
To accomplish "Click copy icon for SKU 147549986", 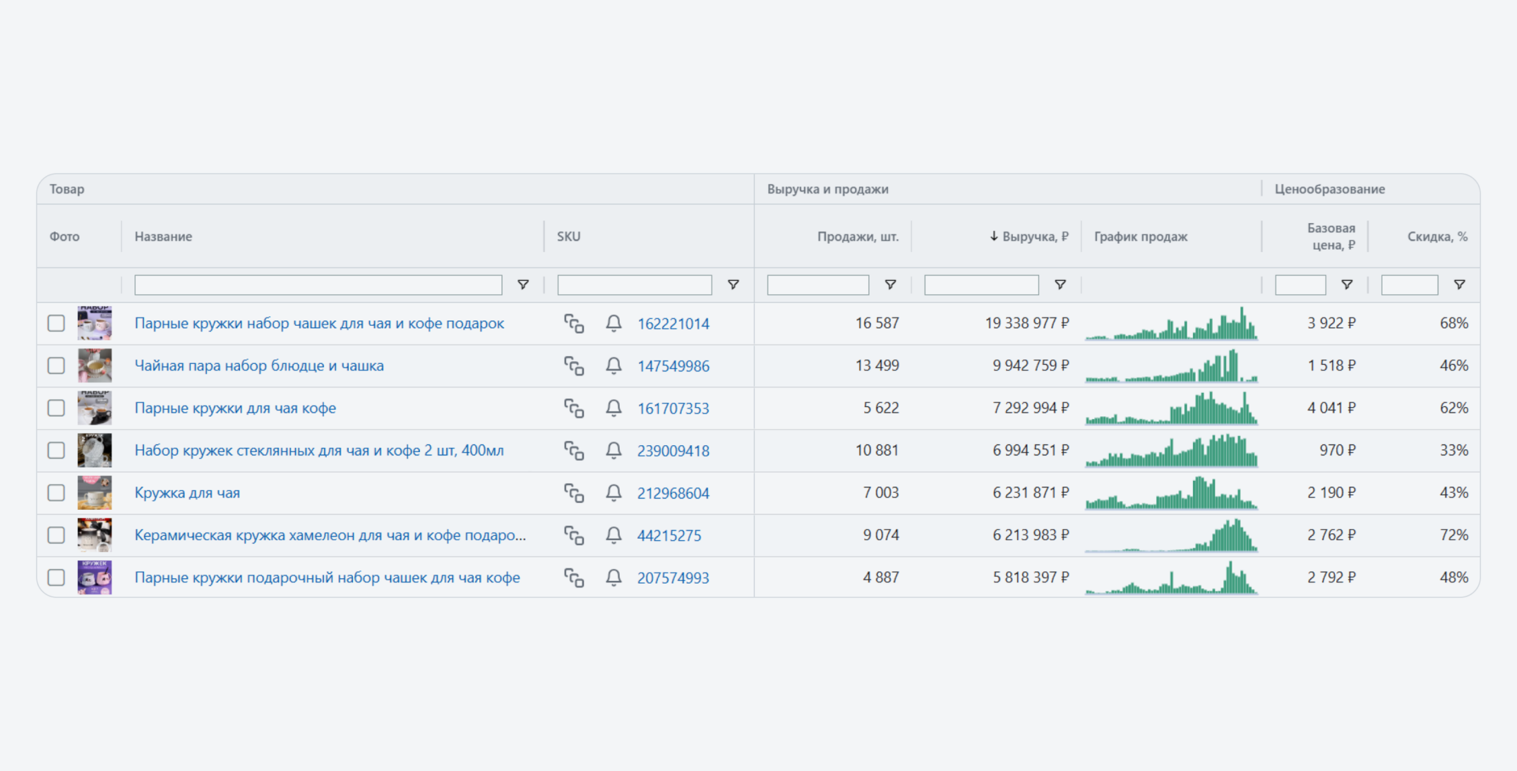I will [574, 366].
